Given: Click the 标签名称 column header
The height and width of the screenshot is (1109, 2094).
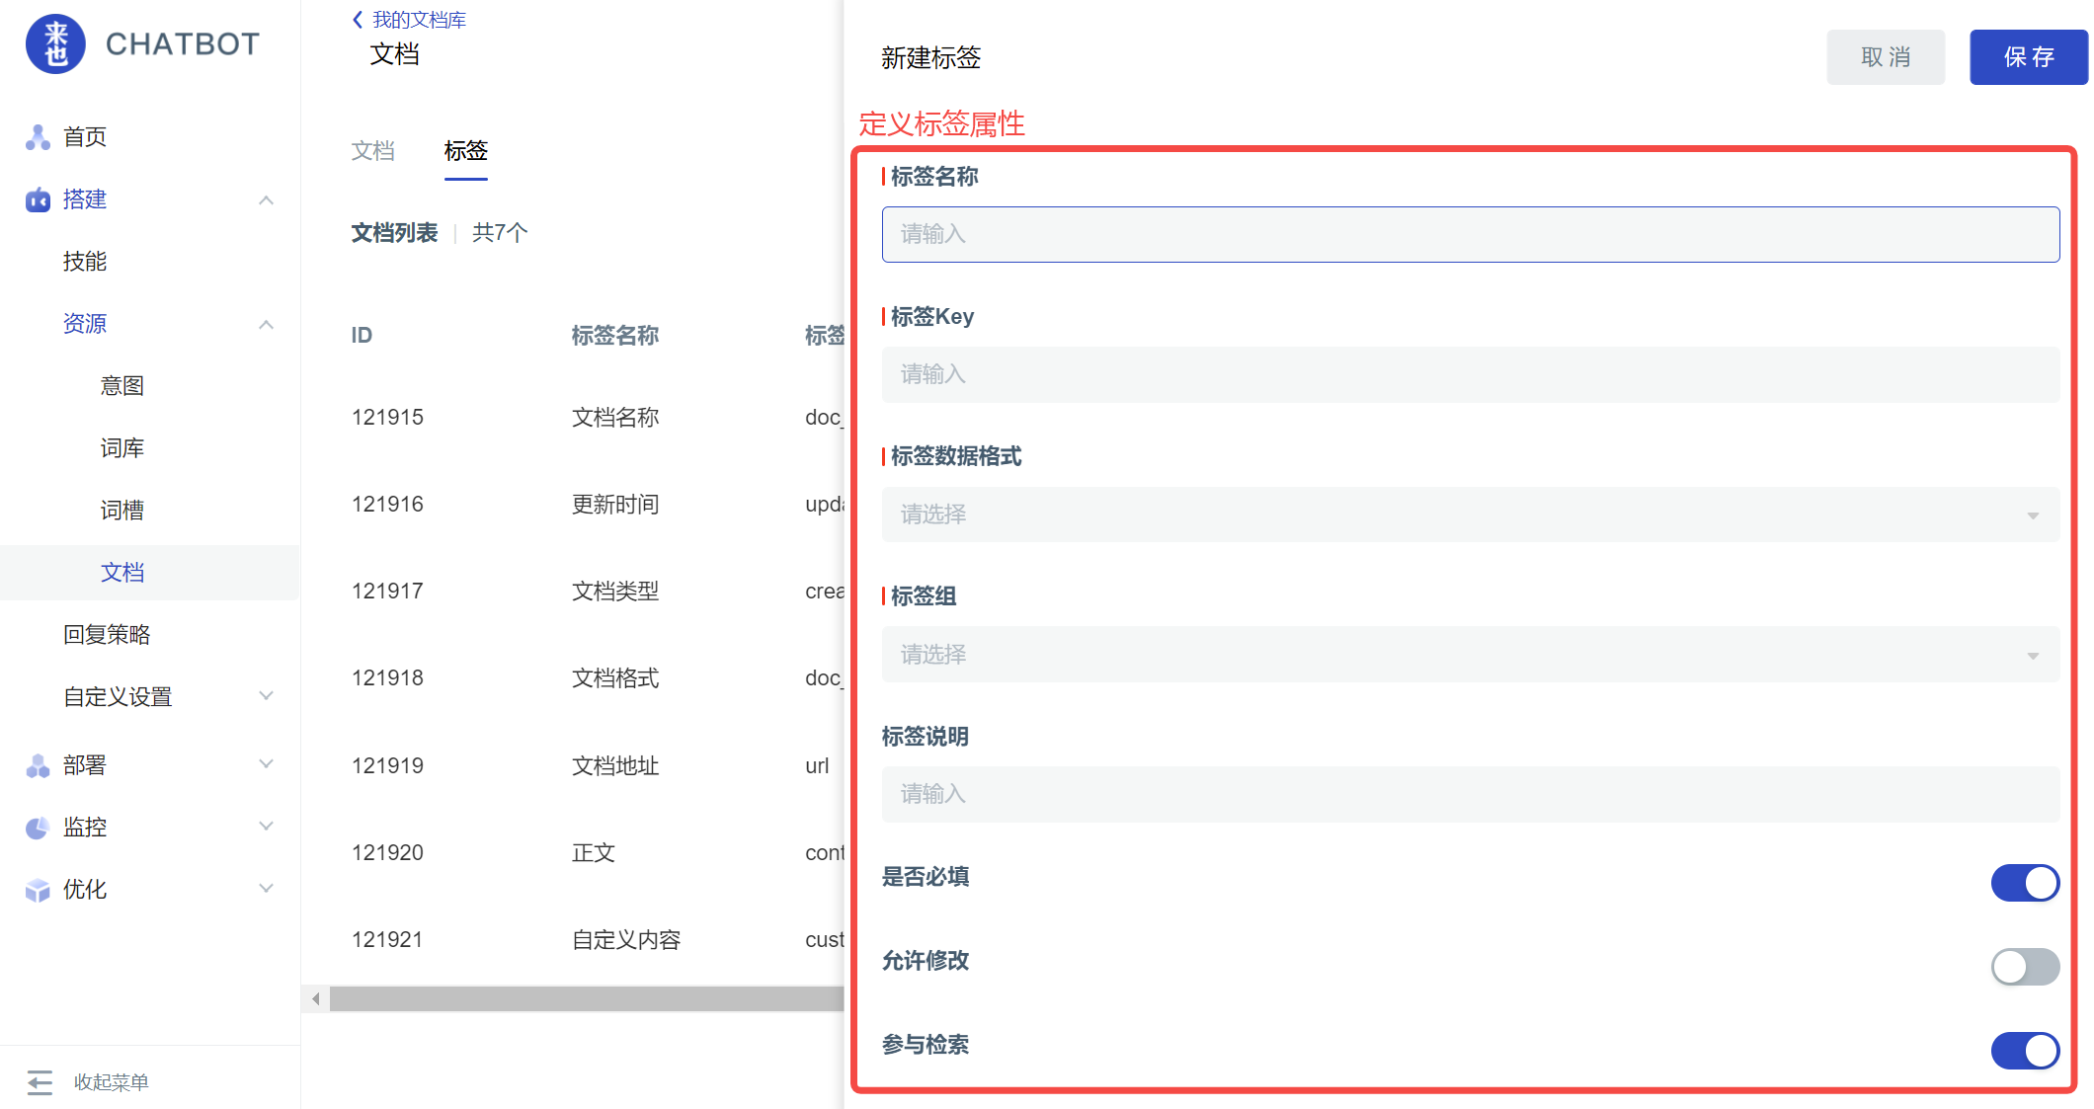Looking at the screenshot, I should 615,336.
